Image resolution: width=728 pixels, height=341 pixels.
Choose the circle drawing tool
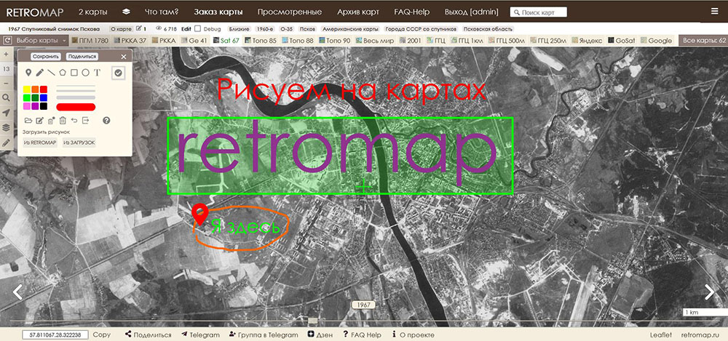tap(85, 73)
